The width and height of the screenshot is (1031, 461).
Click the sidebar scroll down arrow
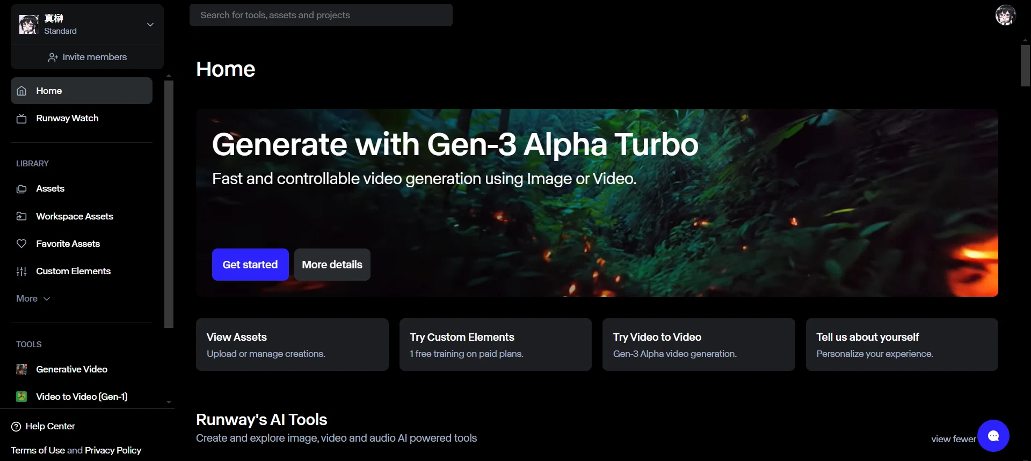(x=169, y=402)
